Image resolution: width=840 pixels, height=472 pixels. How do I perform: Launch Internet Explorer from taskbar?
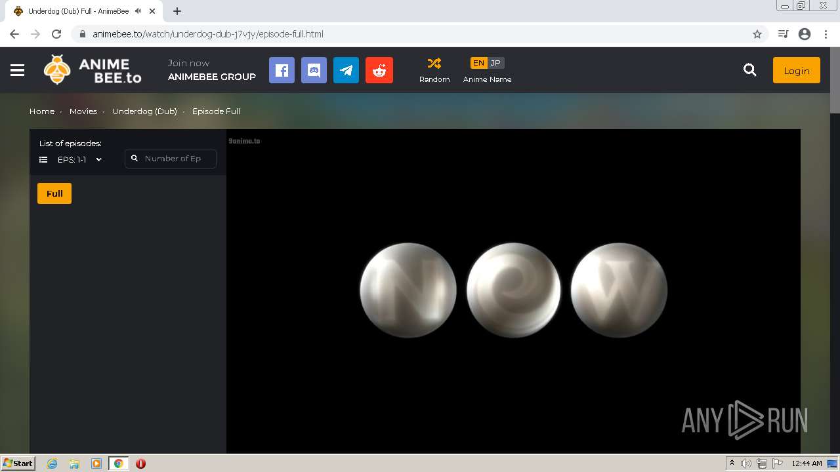tap(52, 463)
